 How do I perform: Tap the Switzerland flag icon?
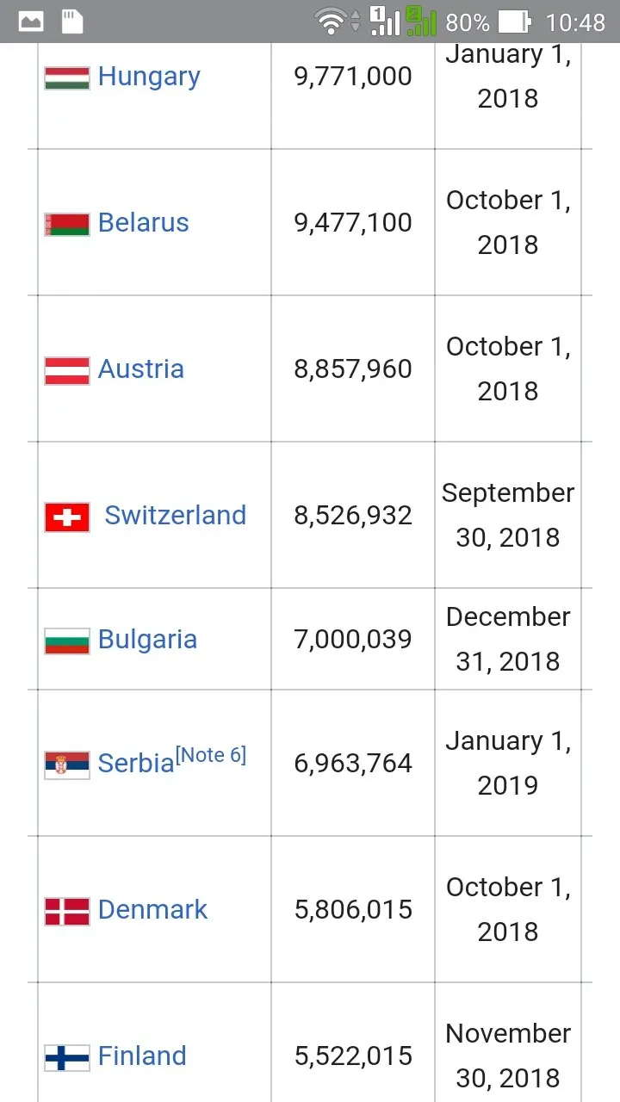point(67,517)
